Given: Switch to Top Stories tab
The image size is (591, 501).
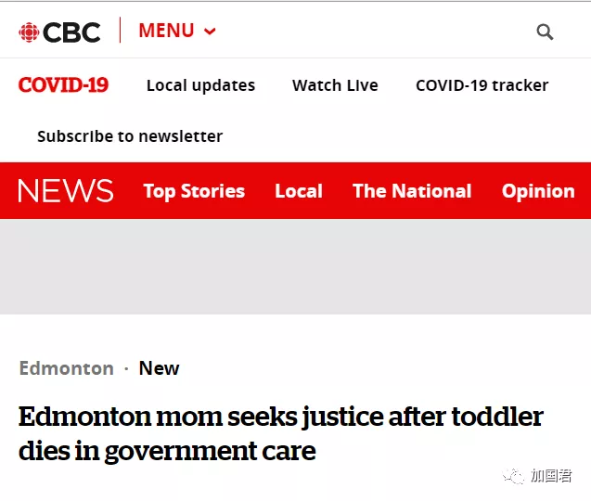Looking at the screenshot, I should tap(194, 191).
